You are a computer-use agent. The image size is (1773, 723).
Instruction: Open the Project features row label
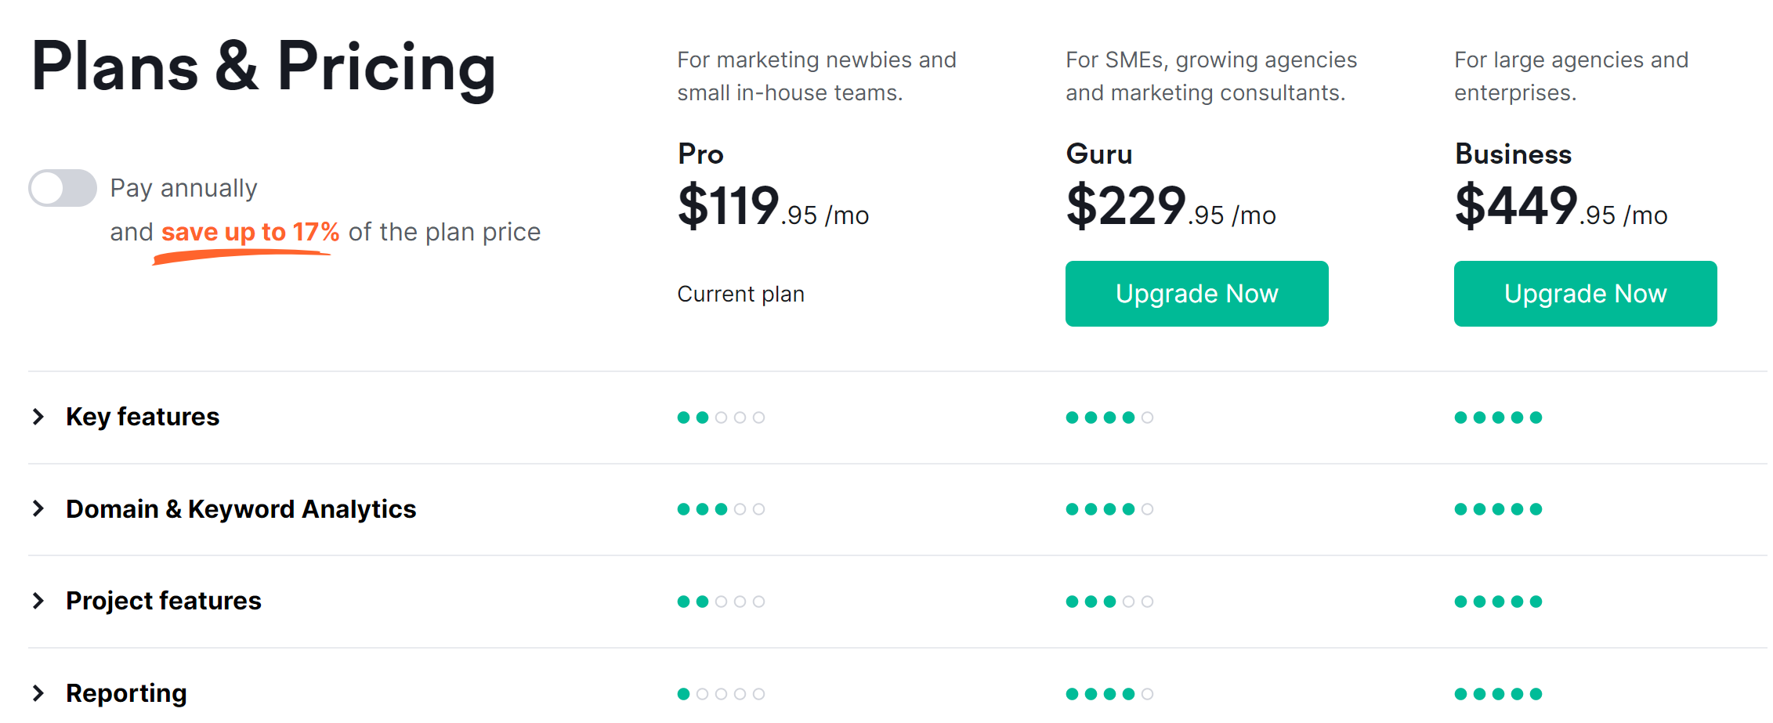pos(163,601)
